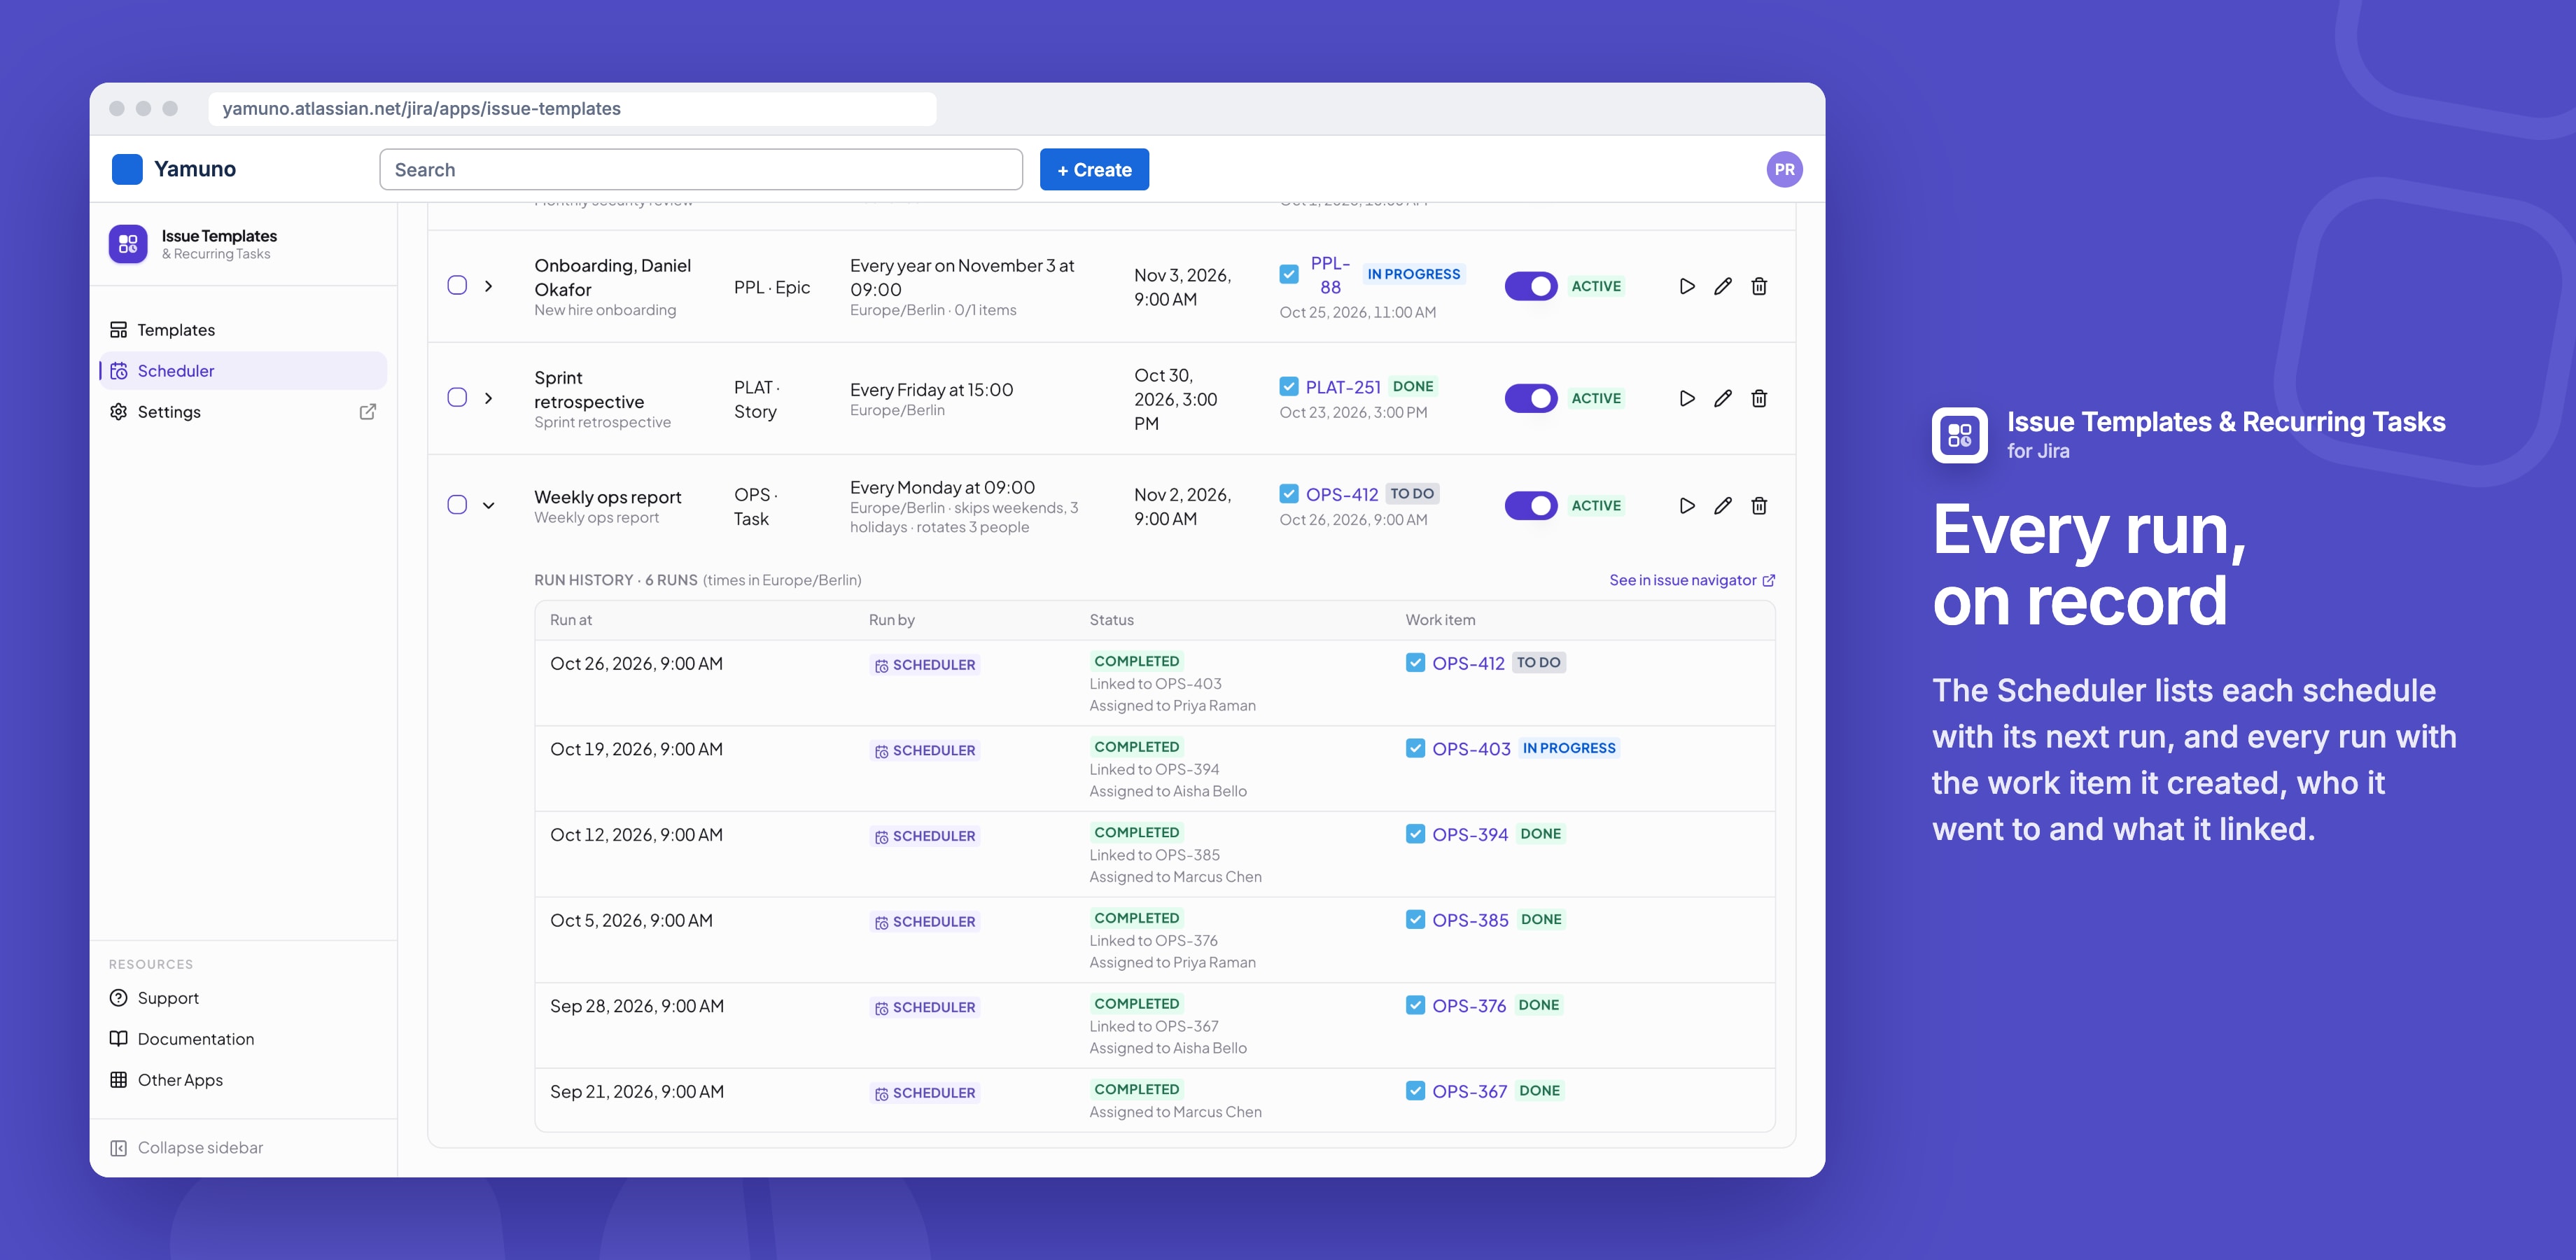Toggle the Sprint retrospective active switch

1531,398
